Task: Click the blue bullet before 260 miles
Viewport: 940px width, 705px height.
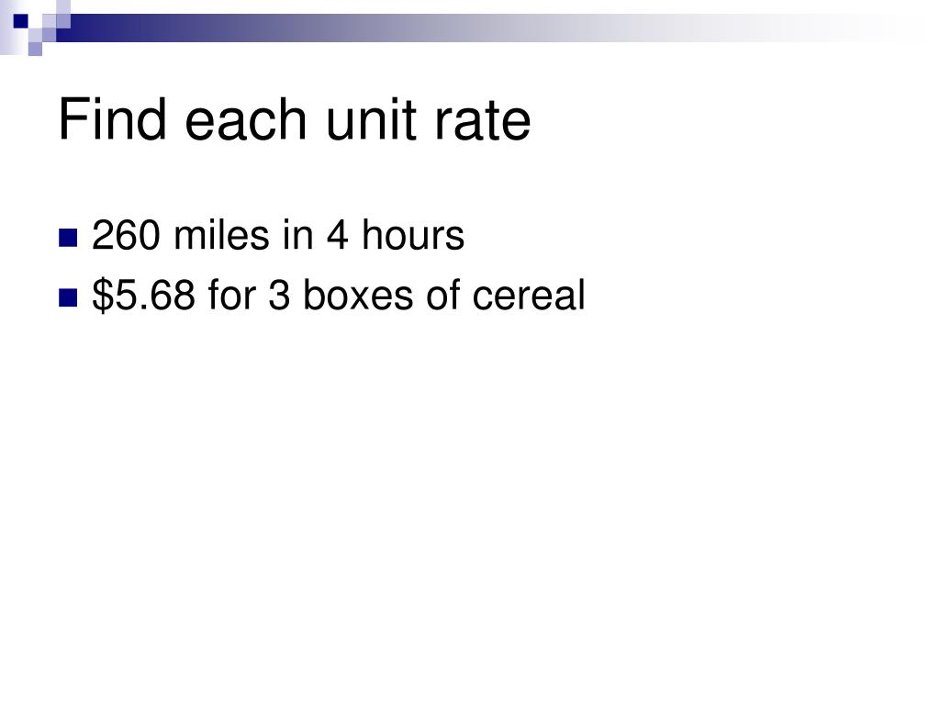Action: pos(68,238)
